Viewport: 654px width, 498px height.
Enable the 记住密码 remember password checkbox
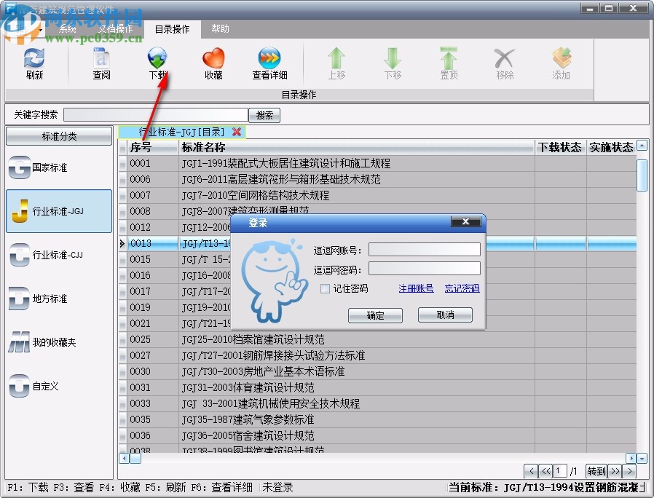(x=325, y=289)
